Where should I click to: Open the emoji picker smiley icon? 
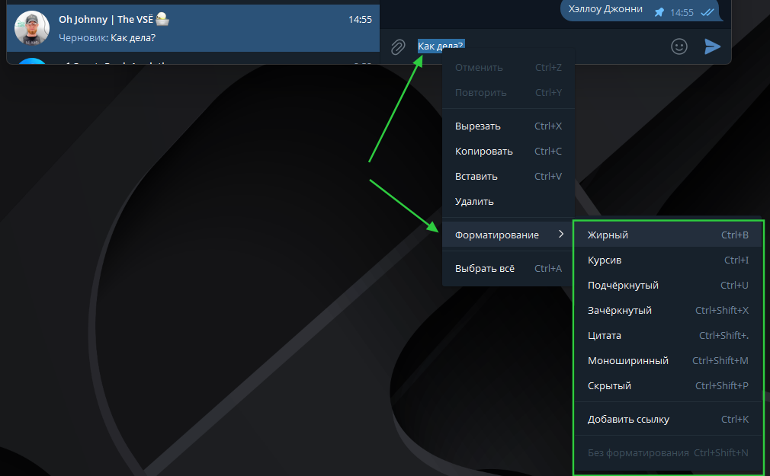tap(679, 46)
